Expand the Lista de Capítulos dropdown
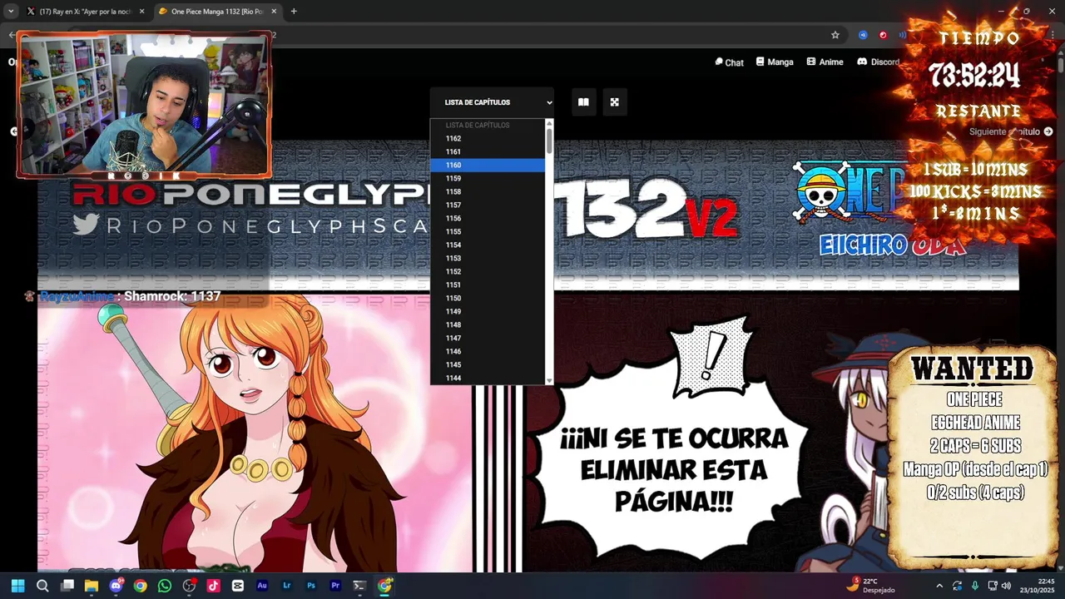This screenshot has width=1065, height=599. [492, 102]
